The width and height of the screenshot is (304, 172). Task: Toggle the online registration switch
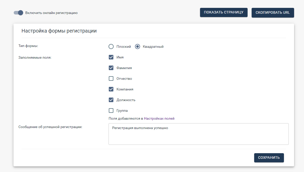tap(18, 13)
